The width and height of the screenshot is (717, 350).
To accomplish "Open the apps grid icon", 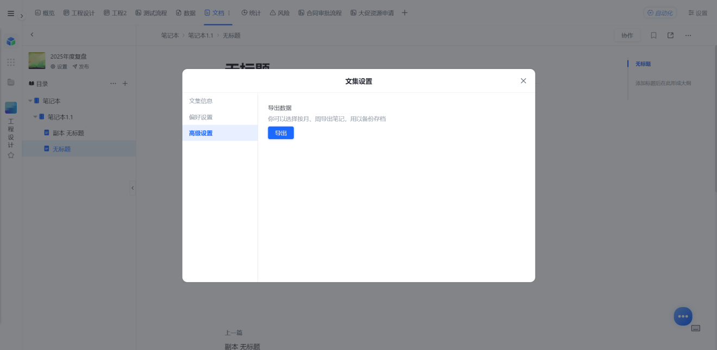I will (11, 62).
